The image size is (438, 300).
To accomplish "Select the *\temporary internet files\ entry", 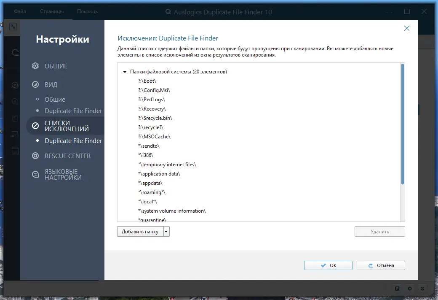I will 167,164.
